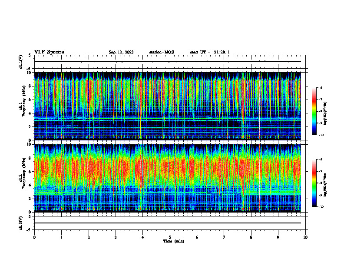This screenshot has width=344, height=266.
Task: Click time axis tick label '10'
Action: 305,237
